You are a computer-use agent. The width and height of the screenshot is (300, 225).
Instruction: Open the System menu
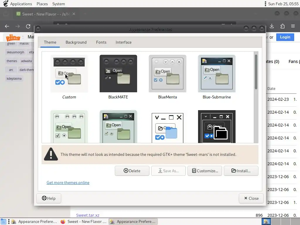(59, 4)
